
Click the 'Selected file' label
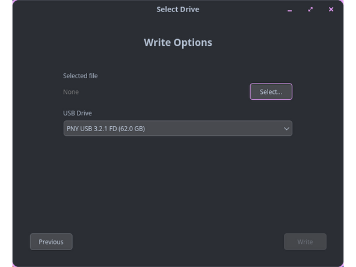81,76
